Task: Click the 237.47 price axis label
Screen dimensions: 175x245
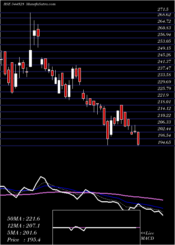Action: click(164, 68)
